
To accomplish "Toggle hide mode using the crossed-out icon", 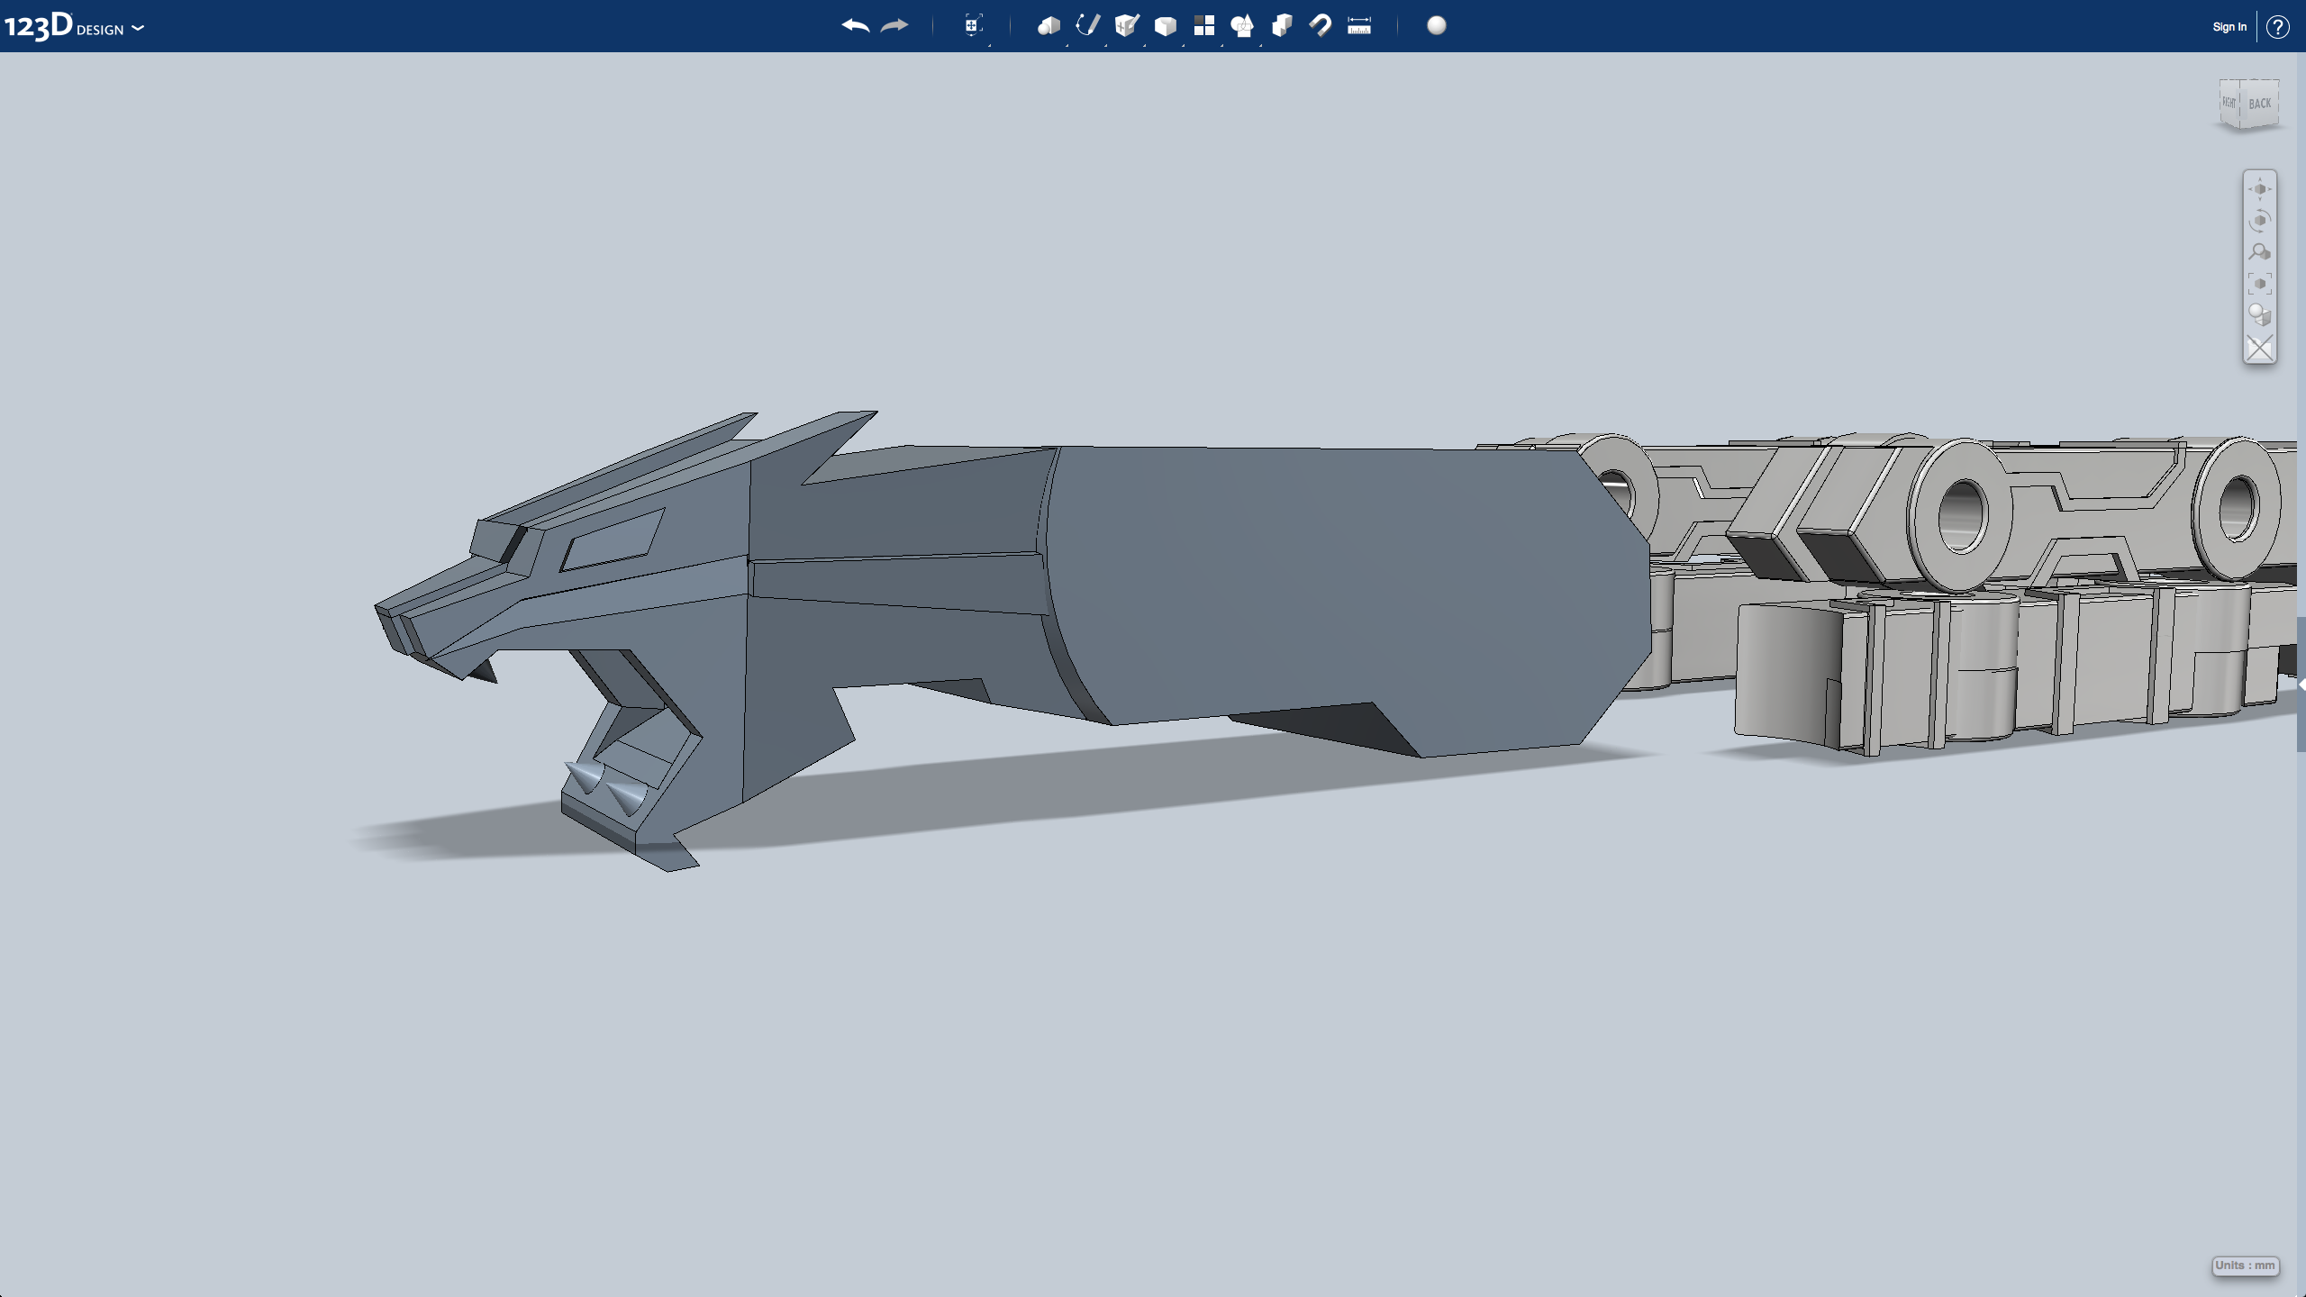I will pos(2261,348).
